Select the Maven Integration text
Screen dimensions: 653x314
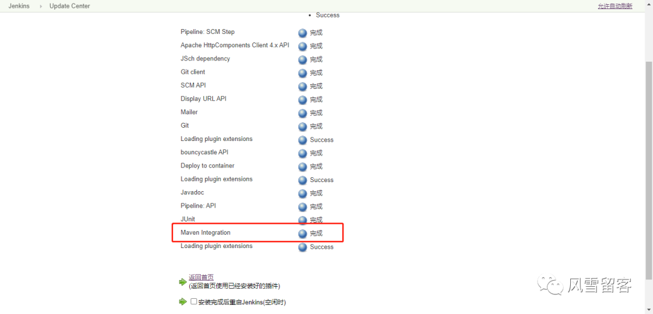pos(206,232)
